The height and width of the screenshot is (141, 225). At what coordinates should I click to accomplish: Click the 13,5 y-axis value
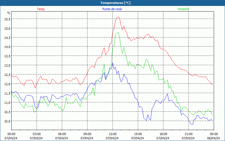point(7,56)
